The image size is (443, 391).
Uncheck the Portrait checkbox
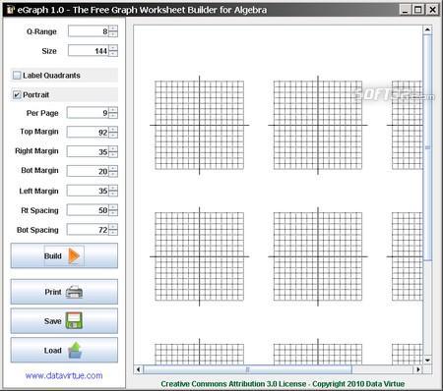click(x=17, y=95)
